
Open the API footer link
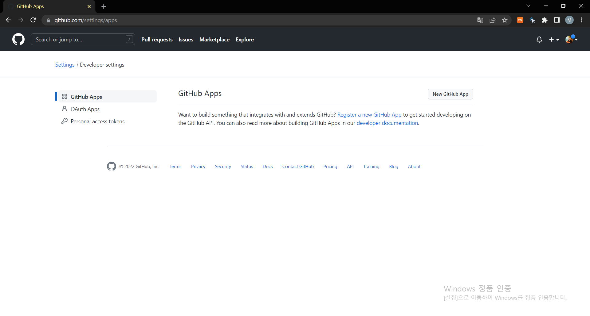tap(350, 167)
